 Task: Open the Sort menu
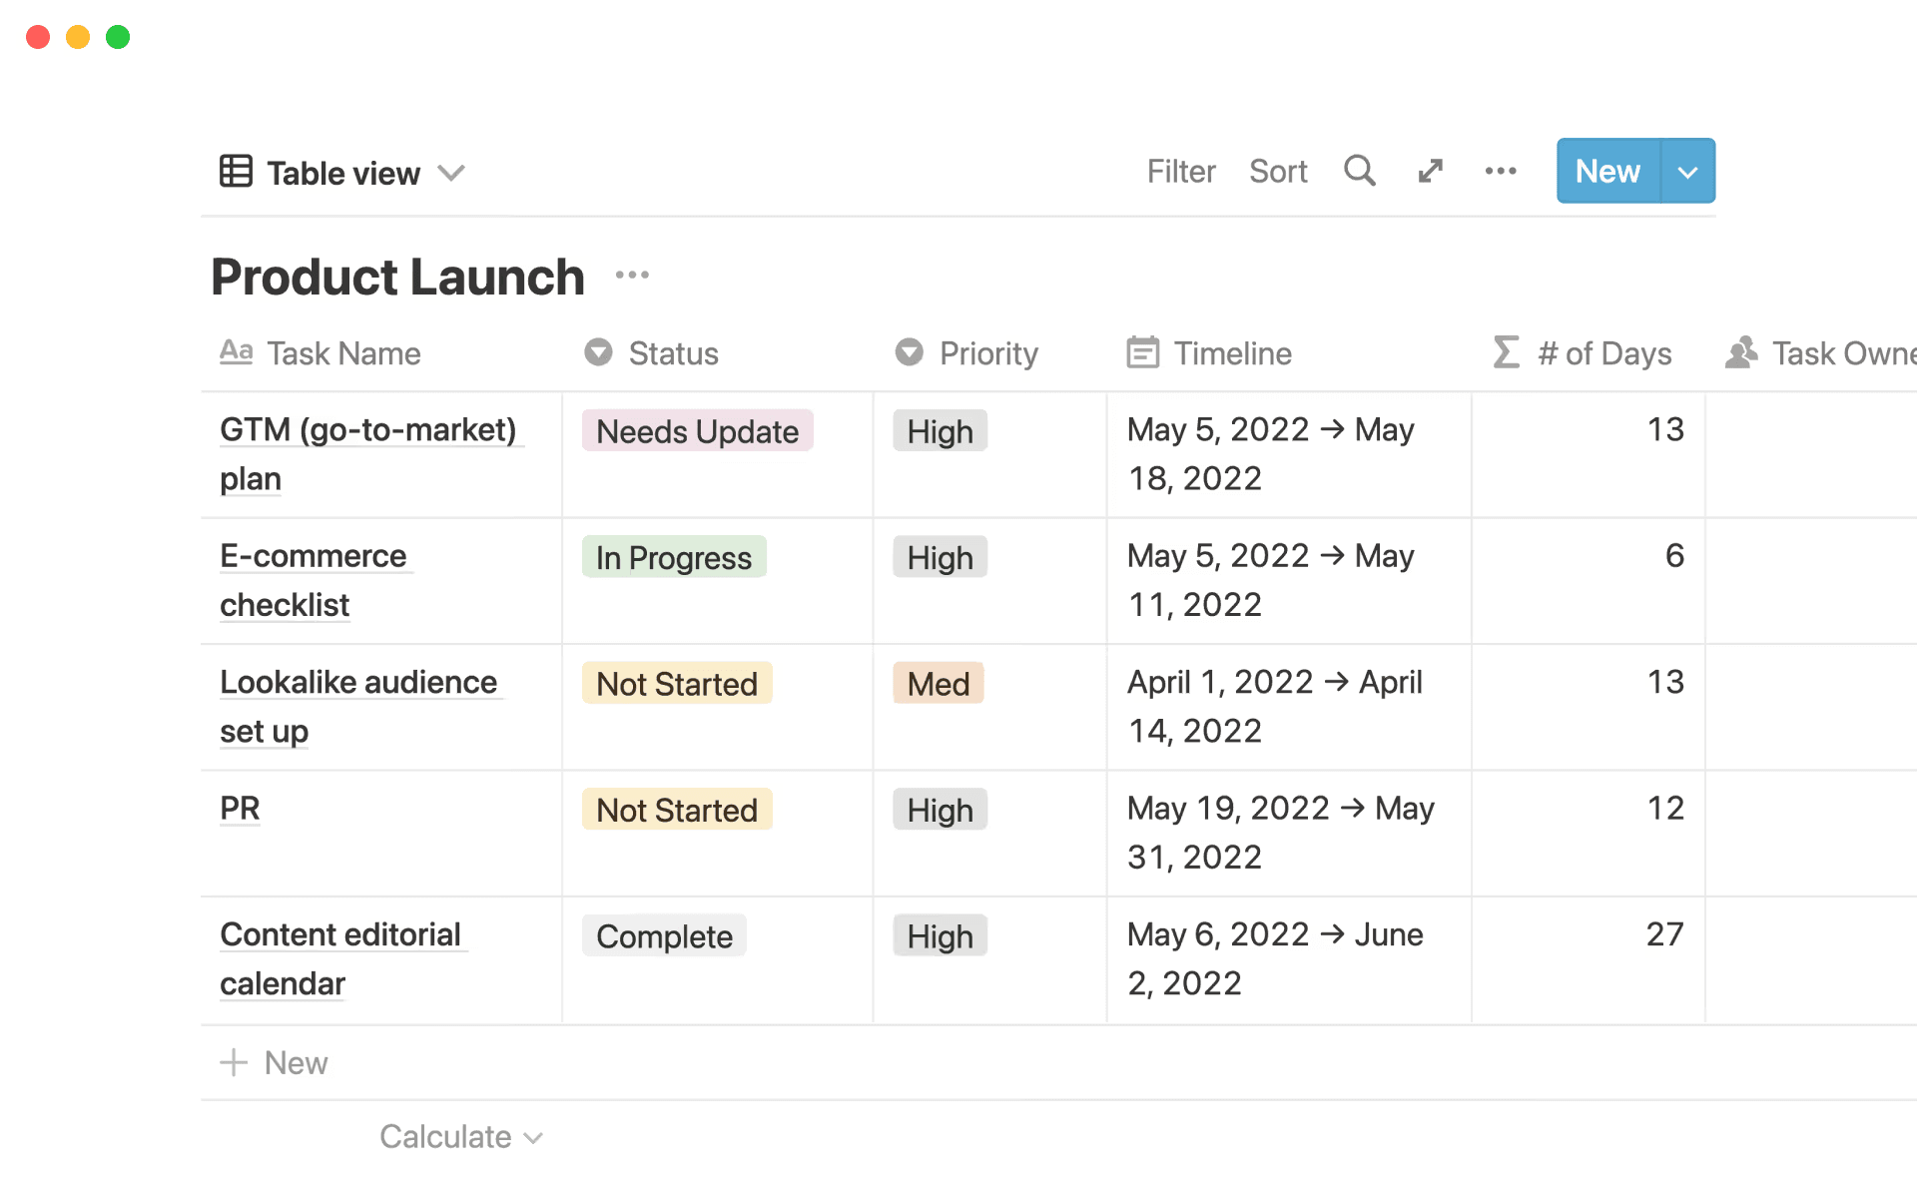pyautogui.click(x=1279, y=171)
